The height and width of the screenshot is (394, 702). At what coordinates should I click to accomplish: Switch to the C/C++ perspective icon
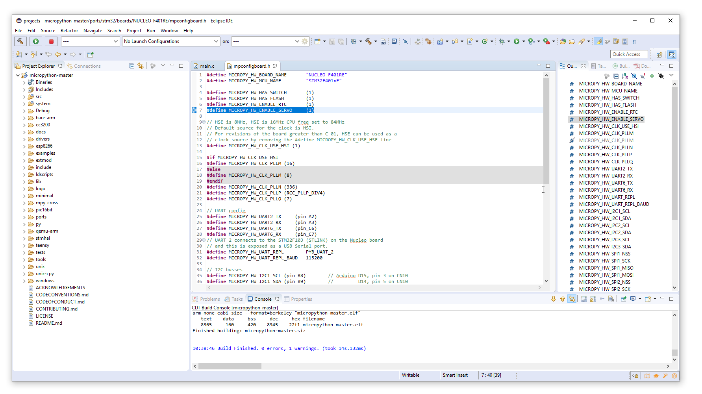tap(672, 54)
